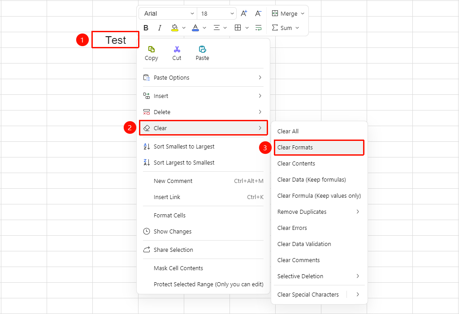Choose Sort Smallest to Largest
This screenshot has height=314, width=459.
pos(203,146)
